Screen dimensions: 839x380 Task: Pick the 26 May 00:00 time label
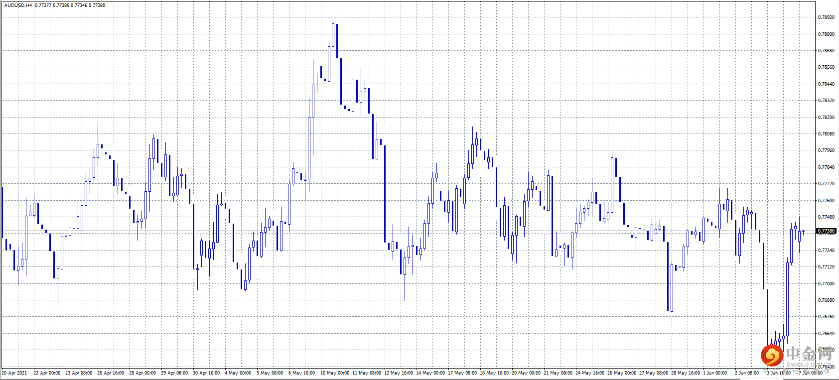point(622,373)
